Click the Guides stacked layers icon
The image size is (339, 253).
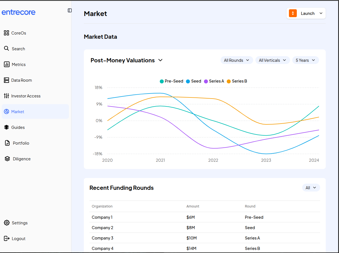point(6,127)
